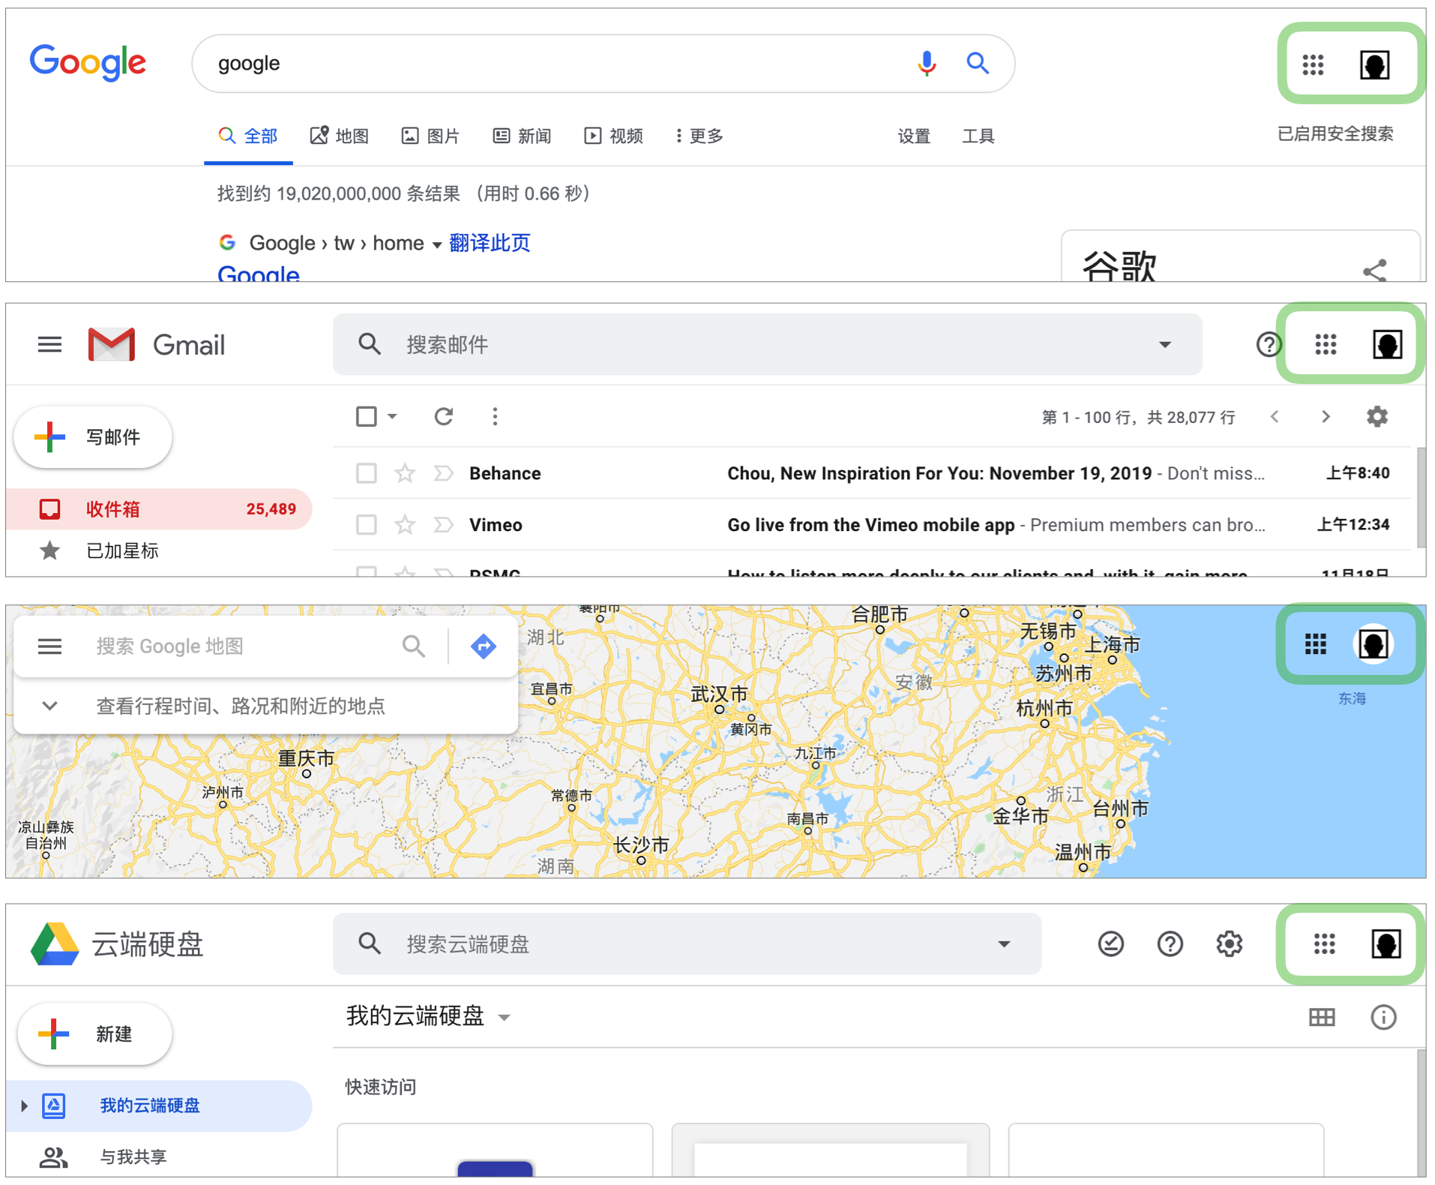Expand Maps travel info chevron
Viewport: 1435px width, 1185px height.
49,706
